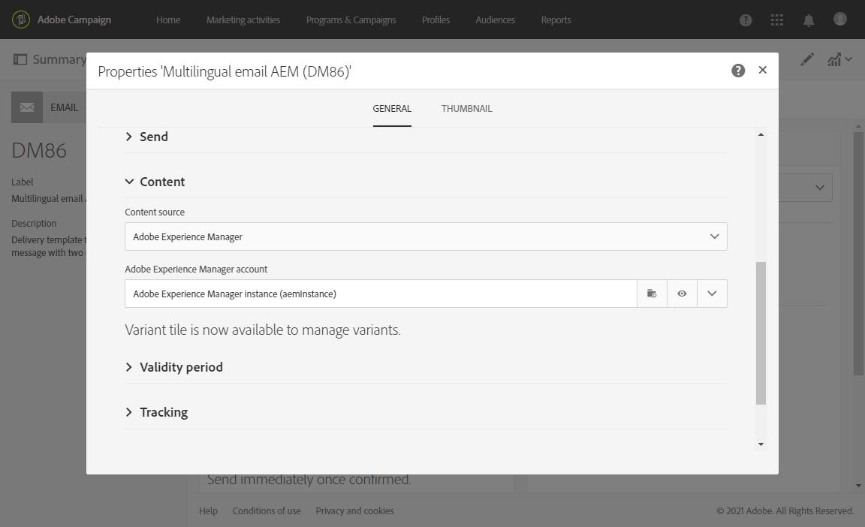Click the Email envelope icon
865x527 pixels.
[x=27, y=107]
